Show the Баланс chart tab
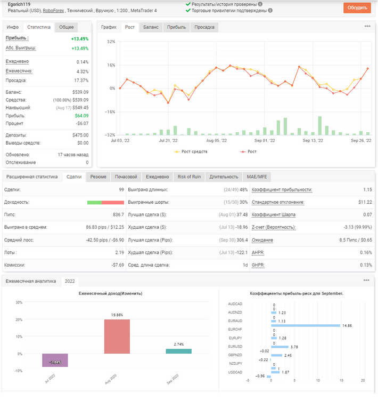Image resolution: width=378 pixels, height=400 pixels. click(151, 27)
